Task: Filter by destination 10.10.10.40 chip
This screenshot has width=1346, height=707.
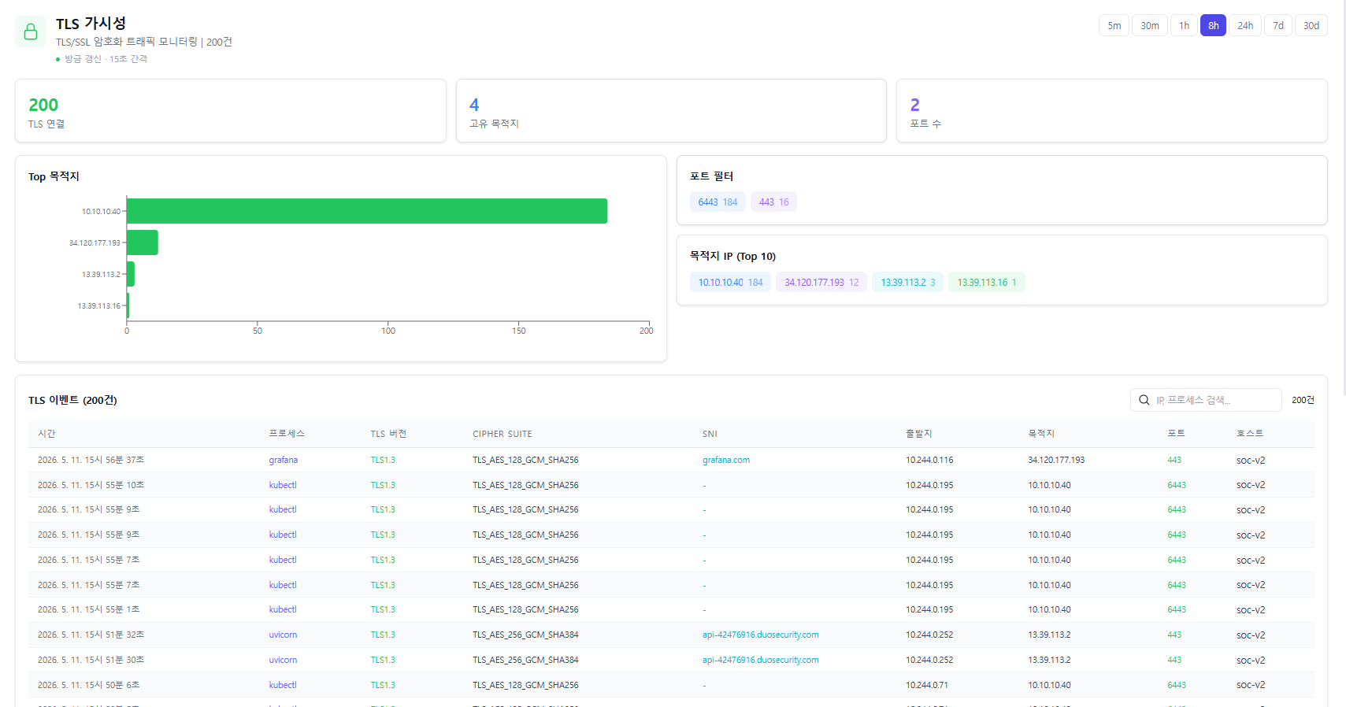Action: [730, 283]
